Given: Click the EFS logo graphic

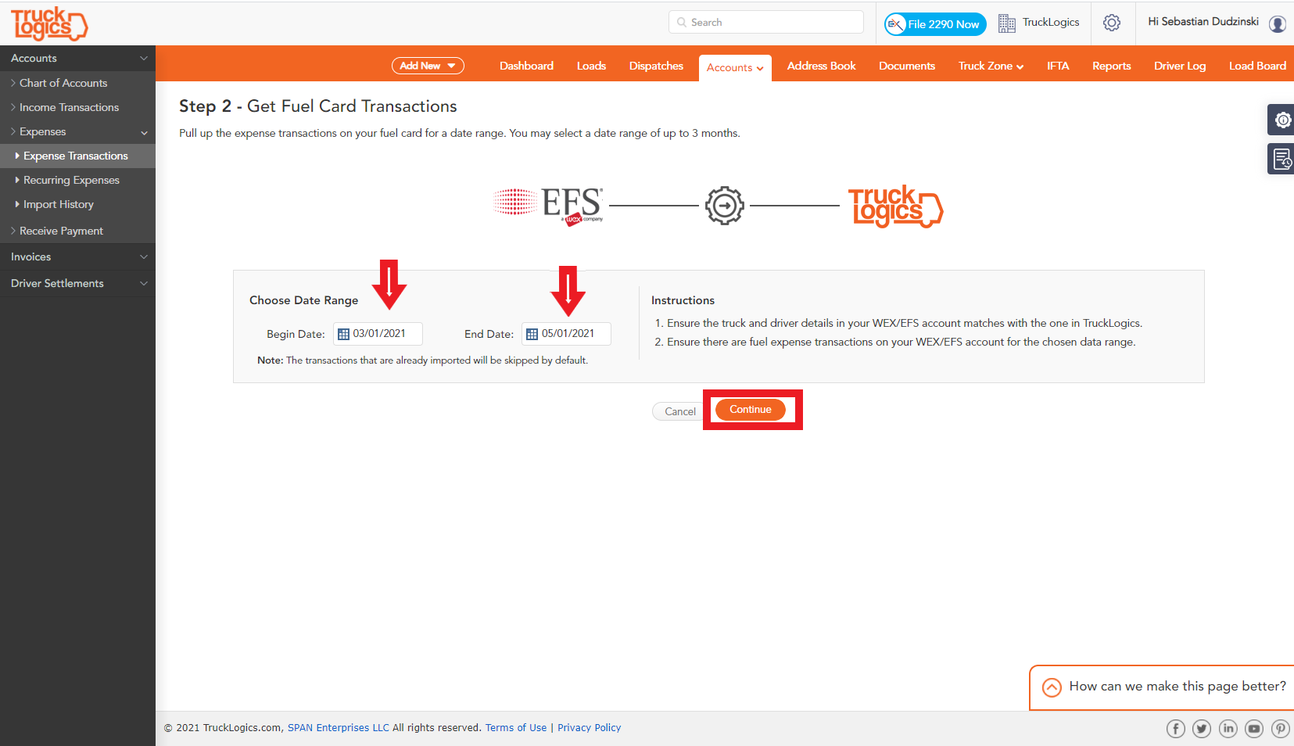Looking at the screenshot, I should 549,206.
